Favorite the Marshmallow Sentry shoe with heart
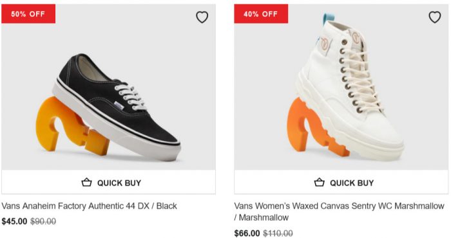Screen dimensions: 451x238 pos(435,17)
